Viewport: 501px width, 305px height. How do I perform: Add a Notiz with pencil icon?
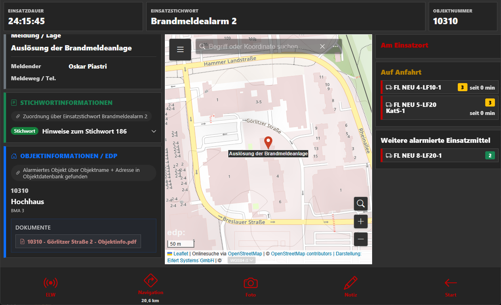[351, 286]
